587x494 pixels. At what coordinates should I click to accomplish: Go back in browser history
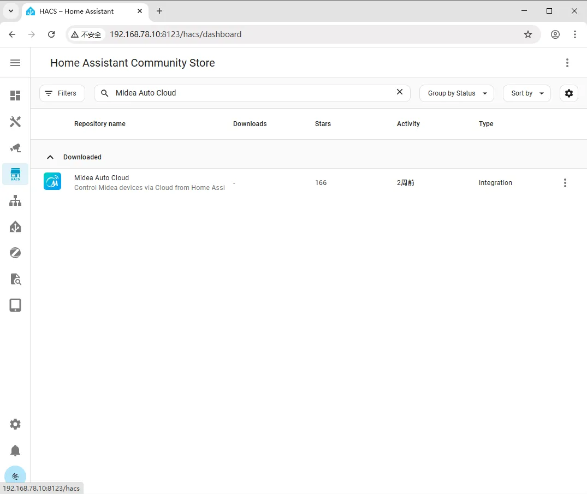coord(12,34)
